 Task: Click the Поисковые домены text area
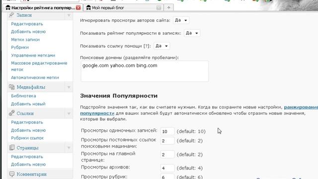pyautogui.click(x=145, y=71)
